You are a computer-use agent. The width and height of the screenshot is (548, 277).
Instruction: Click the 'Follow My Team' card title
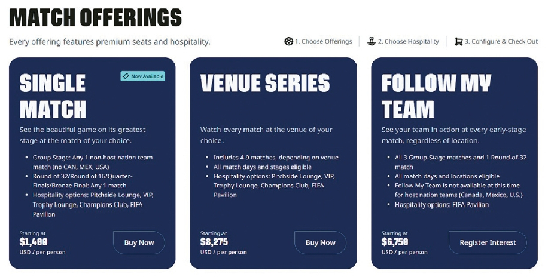point(436,96)
